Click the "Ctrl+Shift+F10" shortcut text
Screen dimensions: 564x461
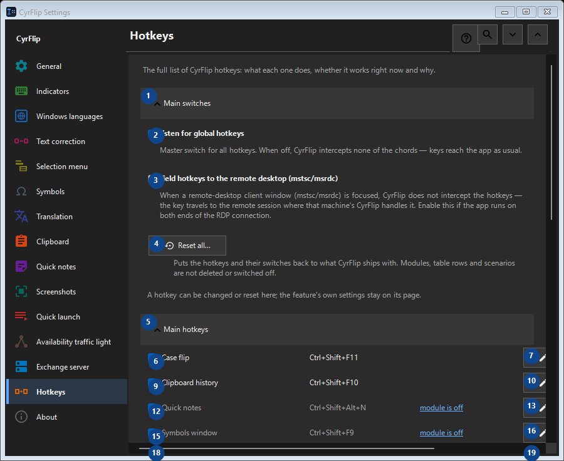pos(334,383)
